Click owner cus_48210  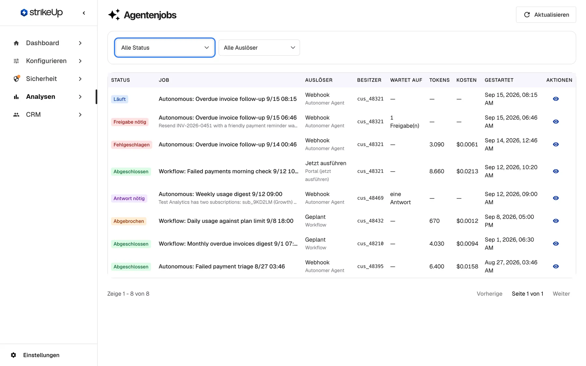click(370, 244)
